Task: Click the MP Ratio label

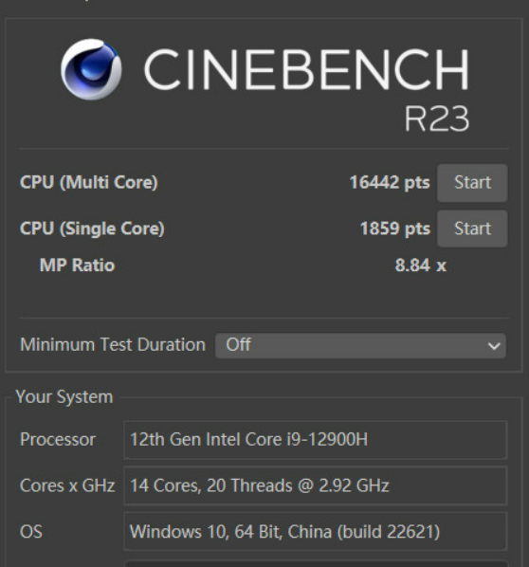Action: (77, 265)
